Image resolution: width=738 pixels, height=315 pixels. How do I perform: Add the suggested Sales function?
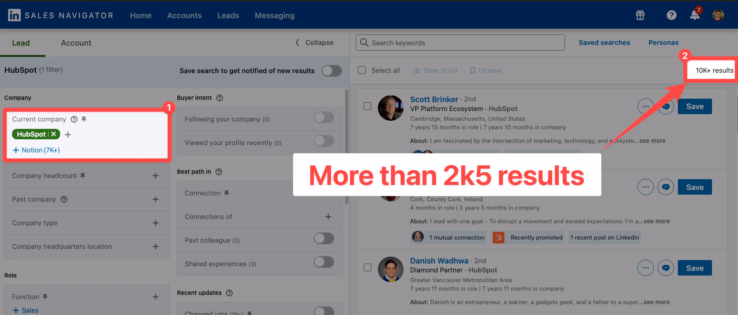tap(26, 310)
